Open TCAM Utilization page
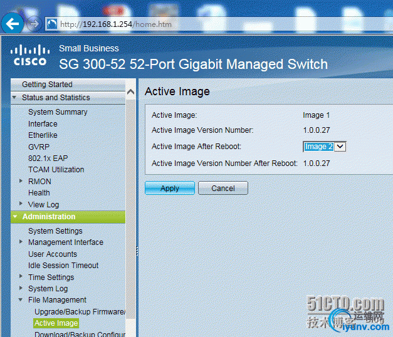This screenshot has height=337, width=393. coord(56,170)
